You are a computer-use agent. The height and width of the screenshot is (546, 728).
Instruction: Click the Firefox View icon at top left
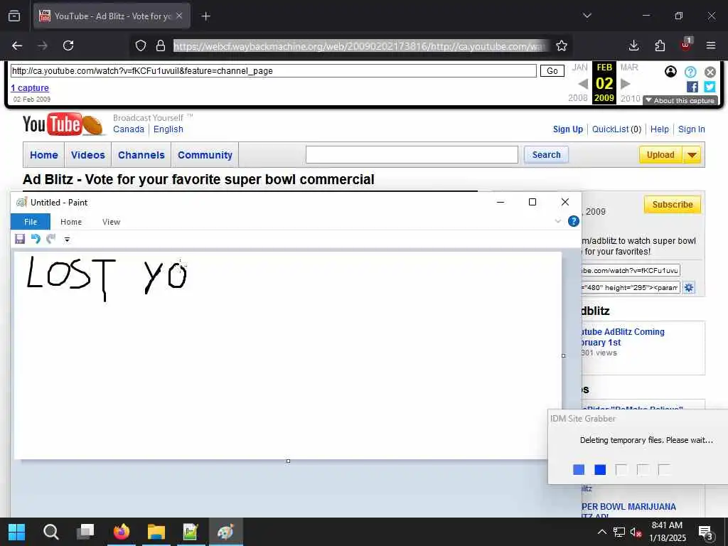[x=14, y=16]
